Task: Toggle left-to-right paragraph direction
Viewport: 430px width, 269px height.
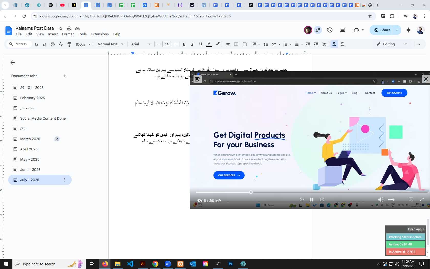Action: [334, 44]
